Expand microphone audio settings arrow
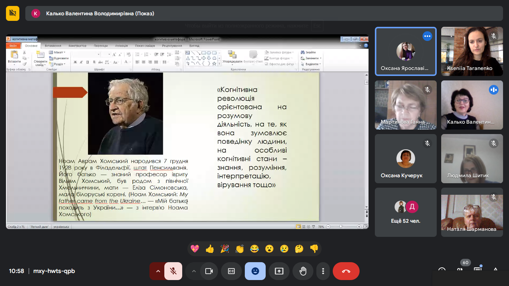 point(158,271)
